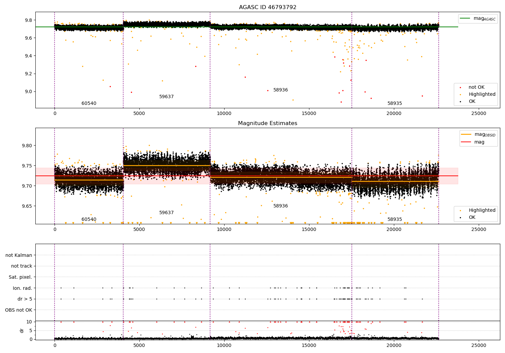Click OBSID label 59637 in the top plot
The height and width of the screenshot is (353, 505).
point(166,97)
